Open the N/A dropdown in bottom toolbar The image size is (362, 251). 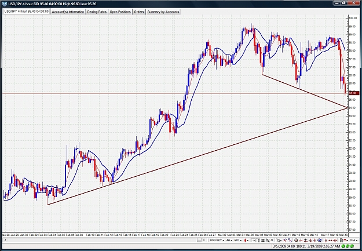pos(354,241)
